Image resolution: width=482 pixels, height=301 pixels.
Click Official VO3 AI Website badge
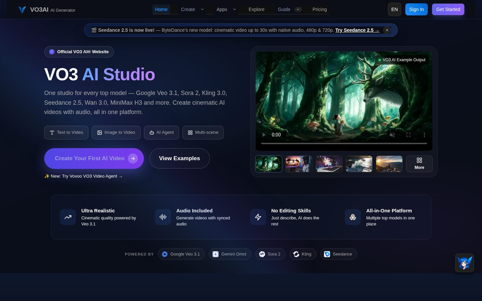click(x=79, y=52)
